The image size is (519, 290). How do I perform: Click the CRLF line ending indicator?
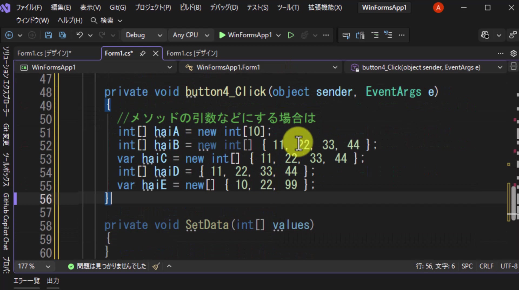click(486, 266)
